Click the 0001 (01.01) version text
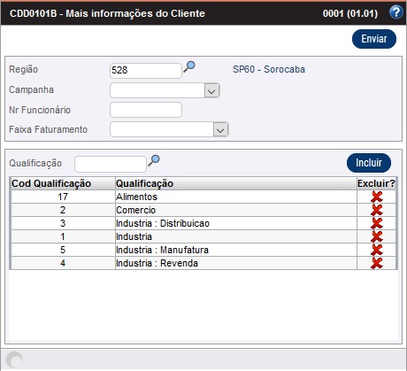The height and width of the screenshot is (371, 407). [350, 13]
